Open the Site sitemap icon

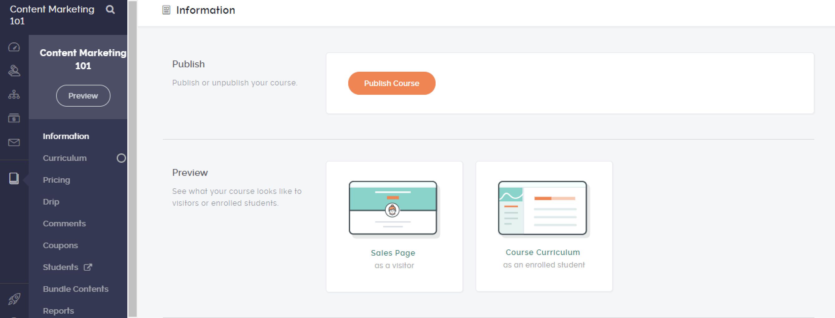[14, 94]
